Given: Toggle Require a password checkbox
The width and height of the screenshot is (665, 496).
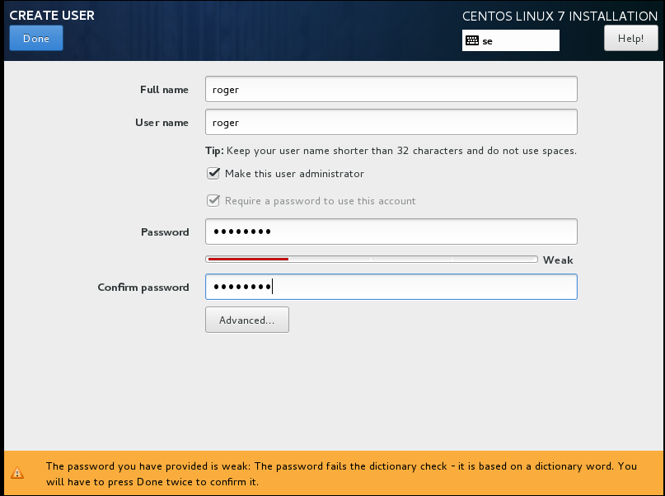Looking at the screenshot, I should (213, 200).
